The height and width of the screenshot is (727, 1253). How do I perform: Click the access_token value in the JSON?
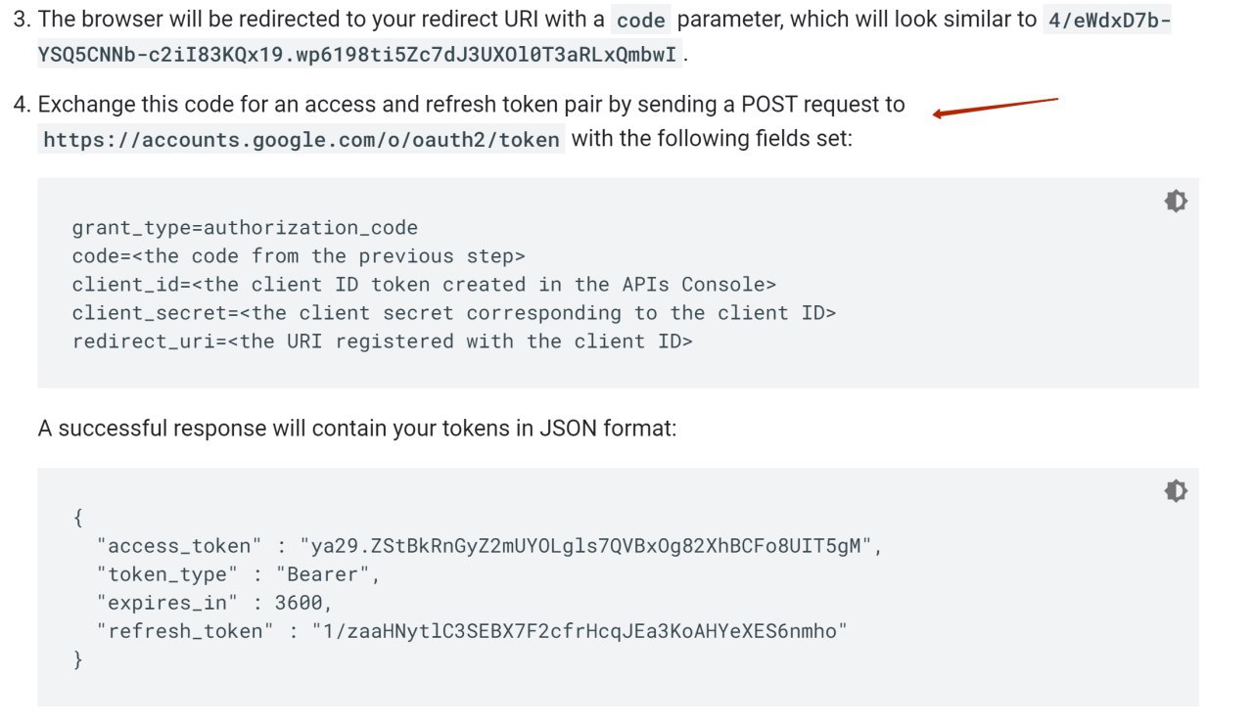tap(585, 546)
